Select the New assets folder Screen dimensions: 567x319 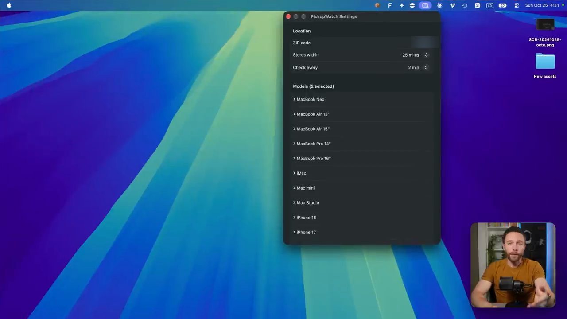(545, 66)
